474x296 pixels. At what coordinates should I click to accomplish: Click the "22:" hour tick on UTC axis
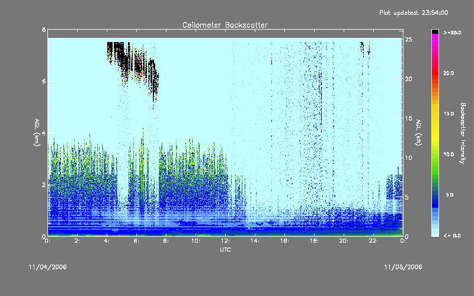(x=374, y=241)
